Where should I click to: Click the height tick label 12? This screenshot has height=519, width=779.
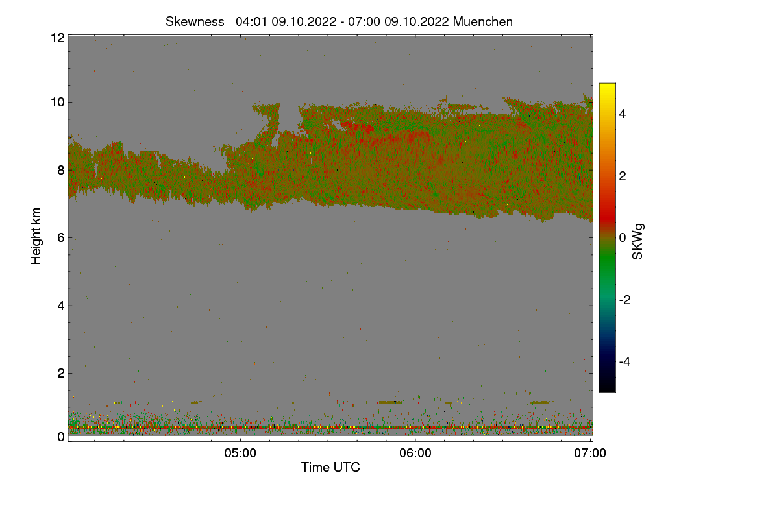[56, 38]
